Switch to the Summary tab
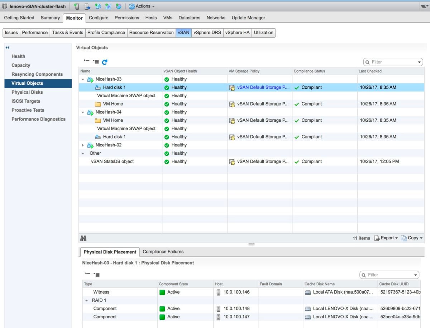Image resolution: width=430 pixels, height=328 pixels. 50,18
